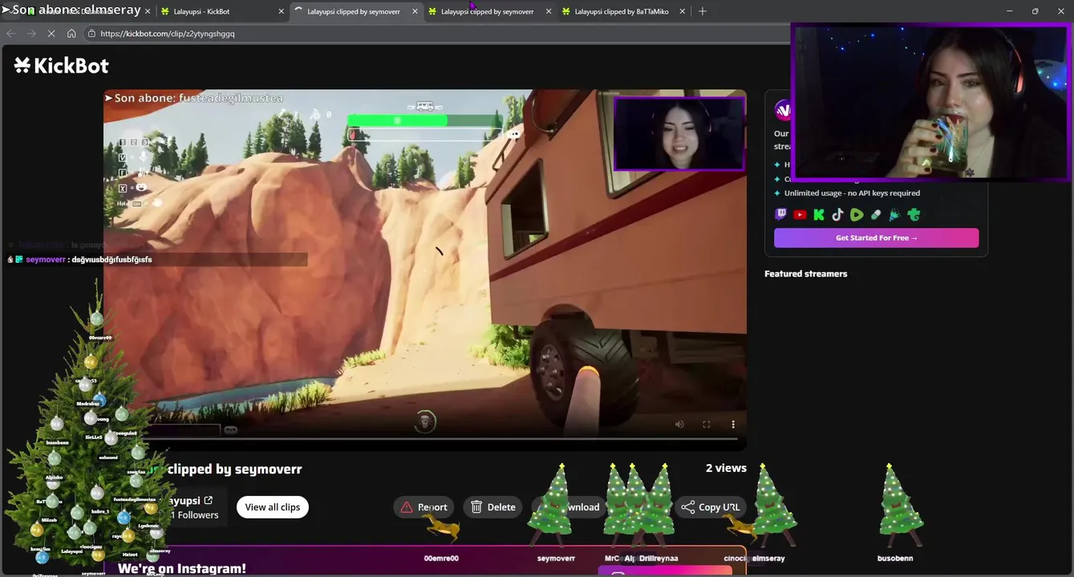Click the '2 views' count text
1074x577 pixels.
coord(726,468)
